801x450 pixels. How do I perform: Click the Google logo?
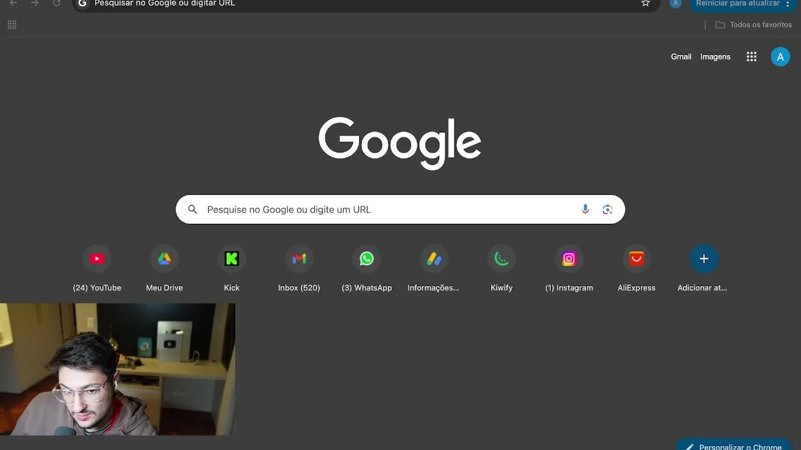(400, 143)
